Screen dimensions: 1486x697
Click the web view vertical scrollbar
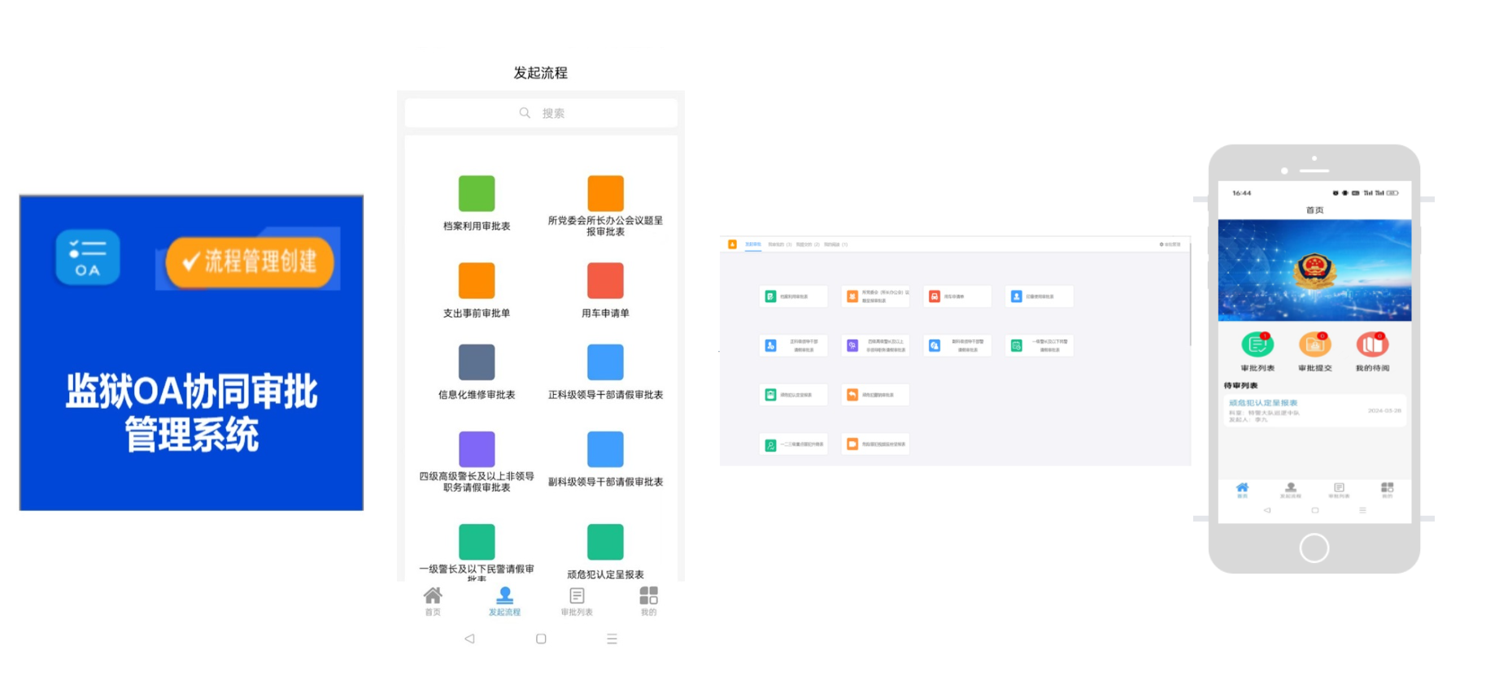point(1190,292)
